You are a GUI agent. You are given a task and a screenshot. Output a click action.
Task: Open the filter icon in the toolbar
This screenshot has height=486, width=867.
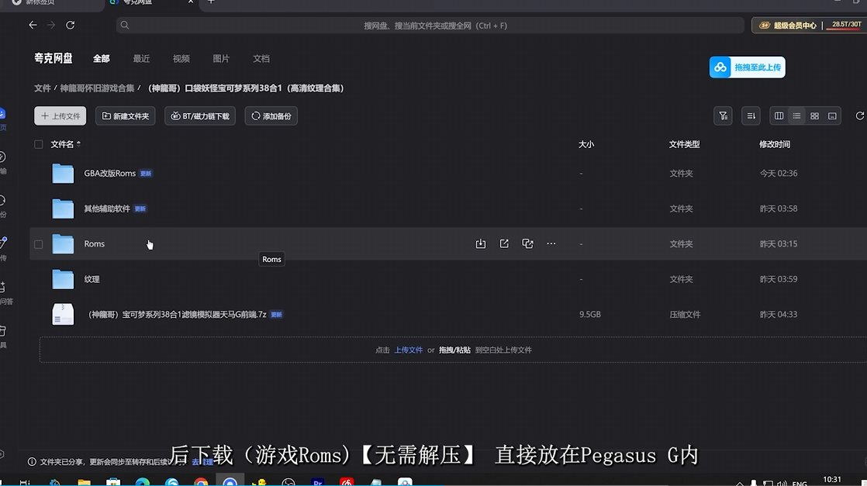tap(723, 115)
